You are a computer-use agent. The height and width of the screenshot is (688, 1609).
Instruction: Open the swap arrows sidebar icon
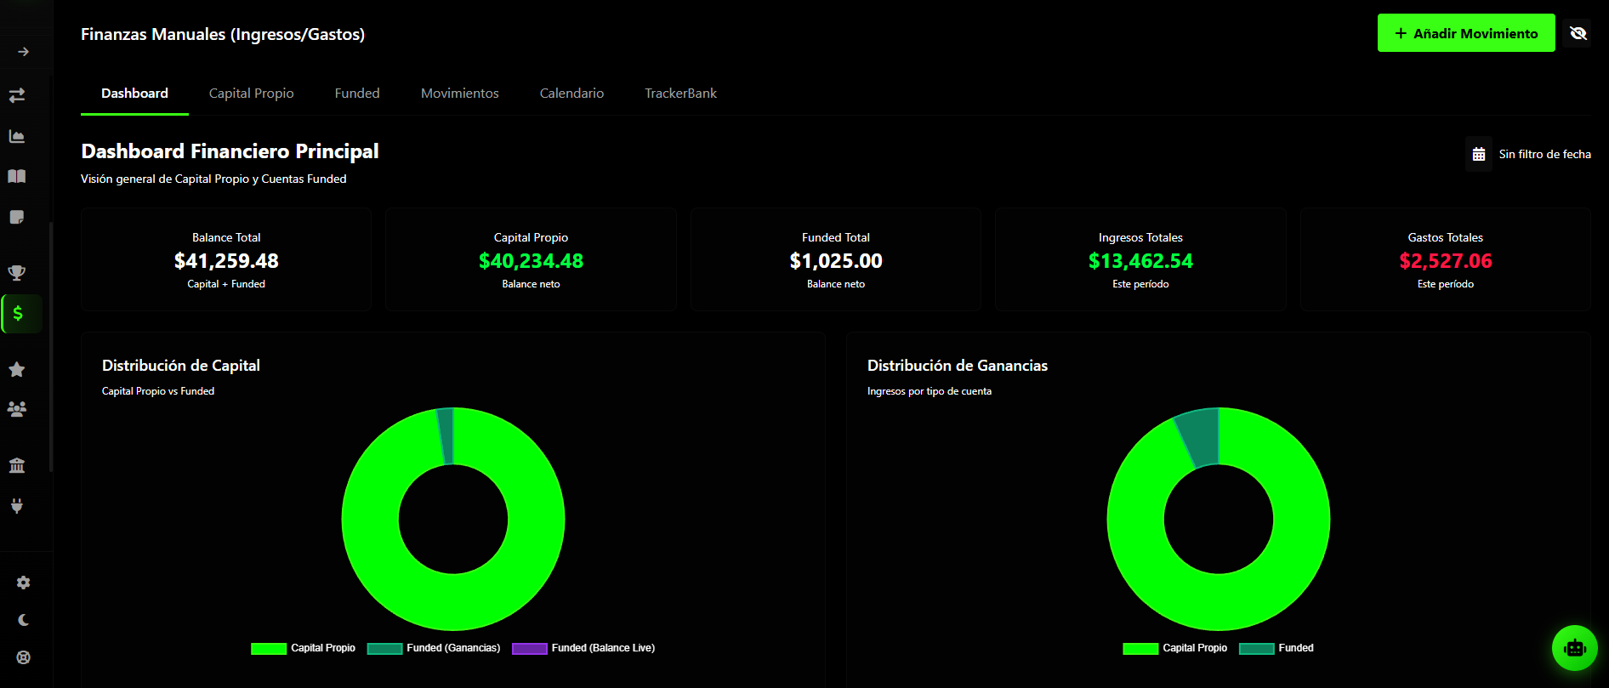[x=17, y=95]
